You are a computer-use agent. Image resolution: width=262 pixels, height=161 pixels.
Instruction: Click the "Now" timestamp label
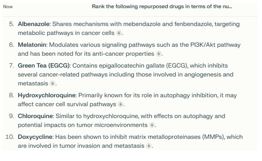pyautogui.click(x=8, y=6)
